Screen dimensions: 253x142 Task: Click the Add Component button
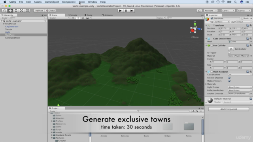[228, 109]
